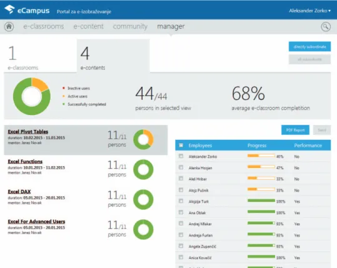Select employee name Ana Oblak
Screen dimensions: 337x268
[197, 213]
